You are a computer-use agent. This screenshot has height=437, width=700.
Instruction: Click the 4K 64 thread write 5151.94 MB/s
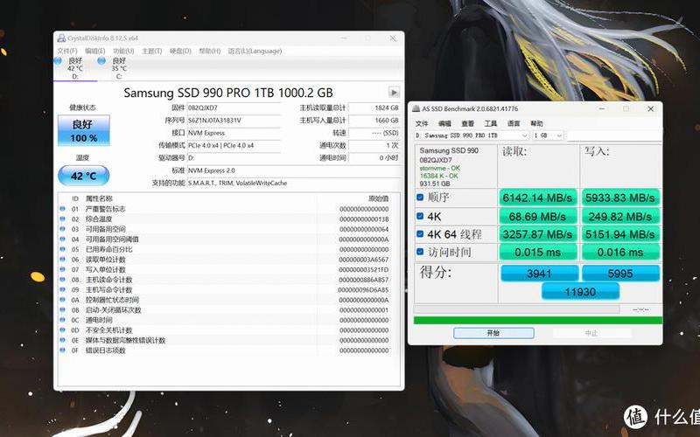620,234
